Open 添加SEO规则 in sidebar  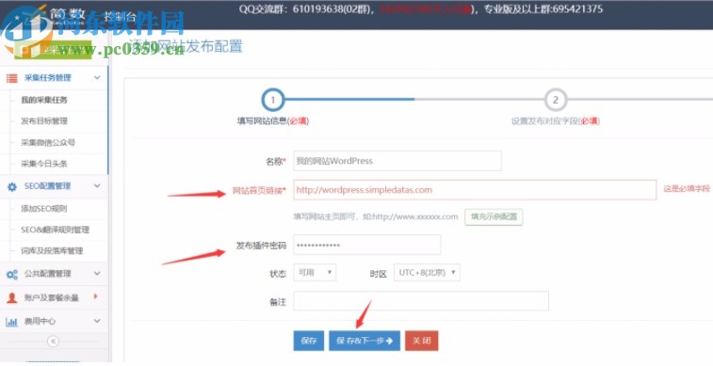(x=44, y=209)
